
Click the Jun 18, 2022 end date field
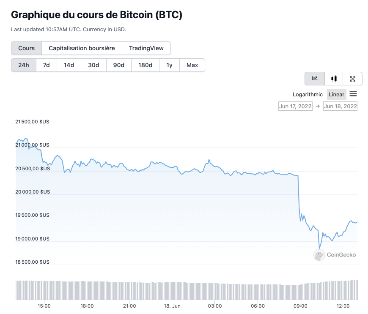[x=340, y=106]
